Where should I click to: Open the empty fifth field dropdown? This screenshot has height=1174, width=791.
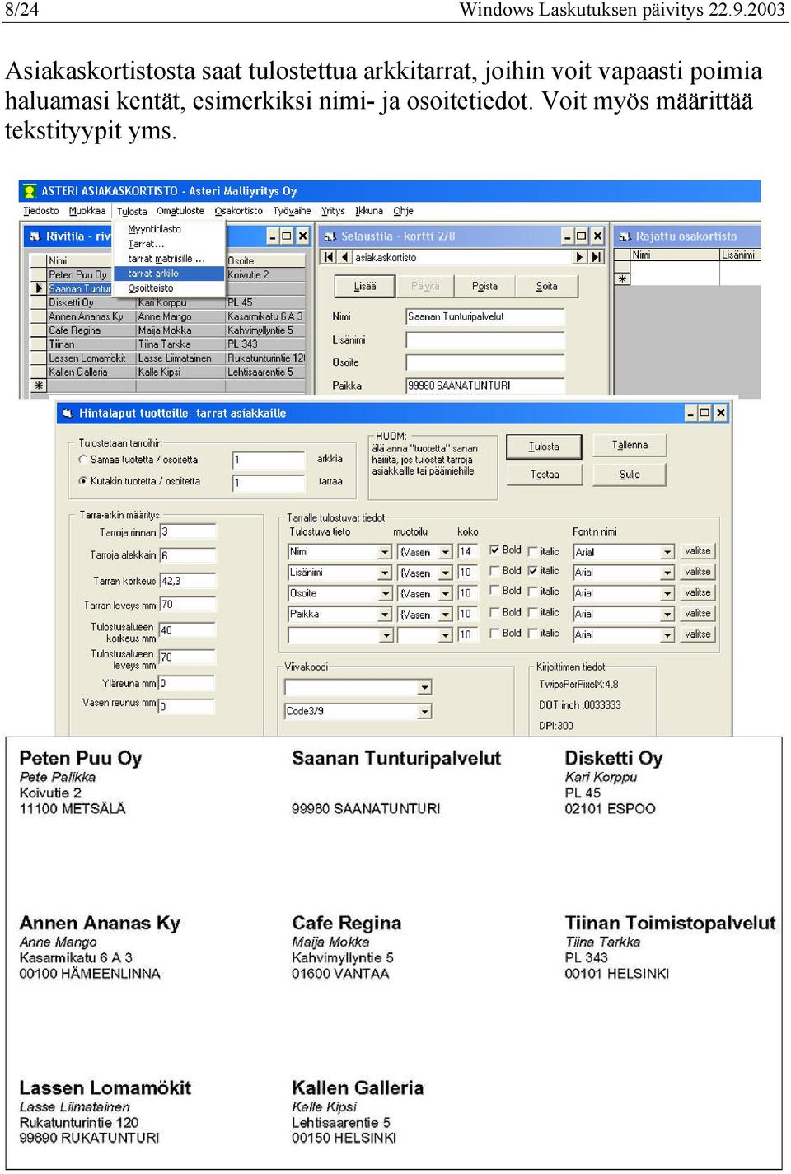[385, 635]
